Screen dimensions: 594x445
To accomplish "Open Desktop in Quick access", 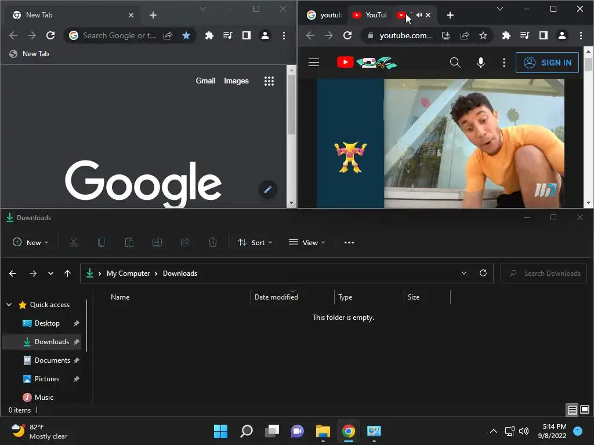I will [x=48, y=323].
